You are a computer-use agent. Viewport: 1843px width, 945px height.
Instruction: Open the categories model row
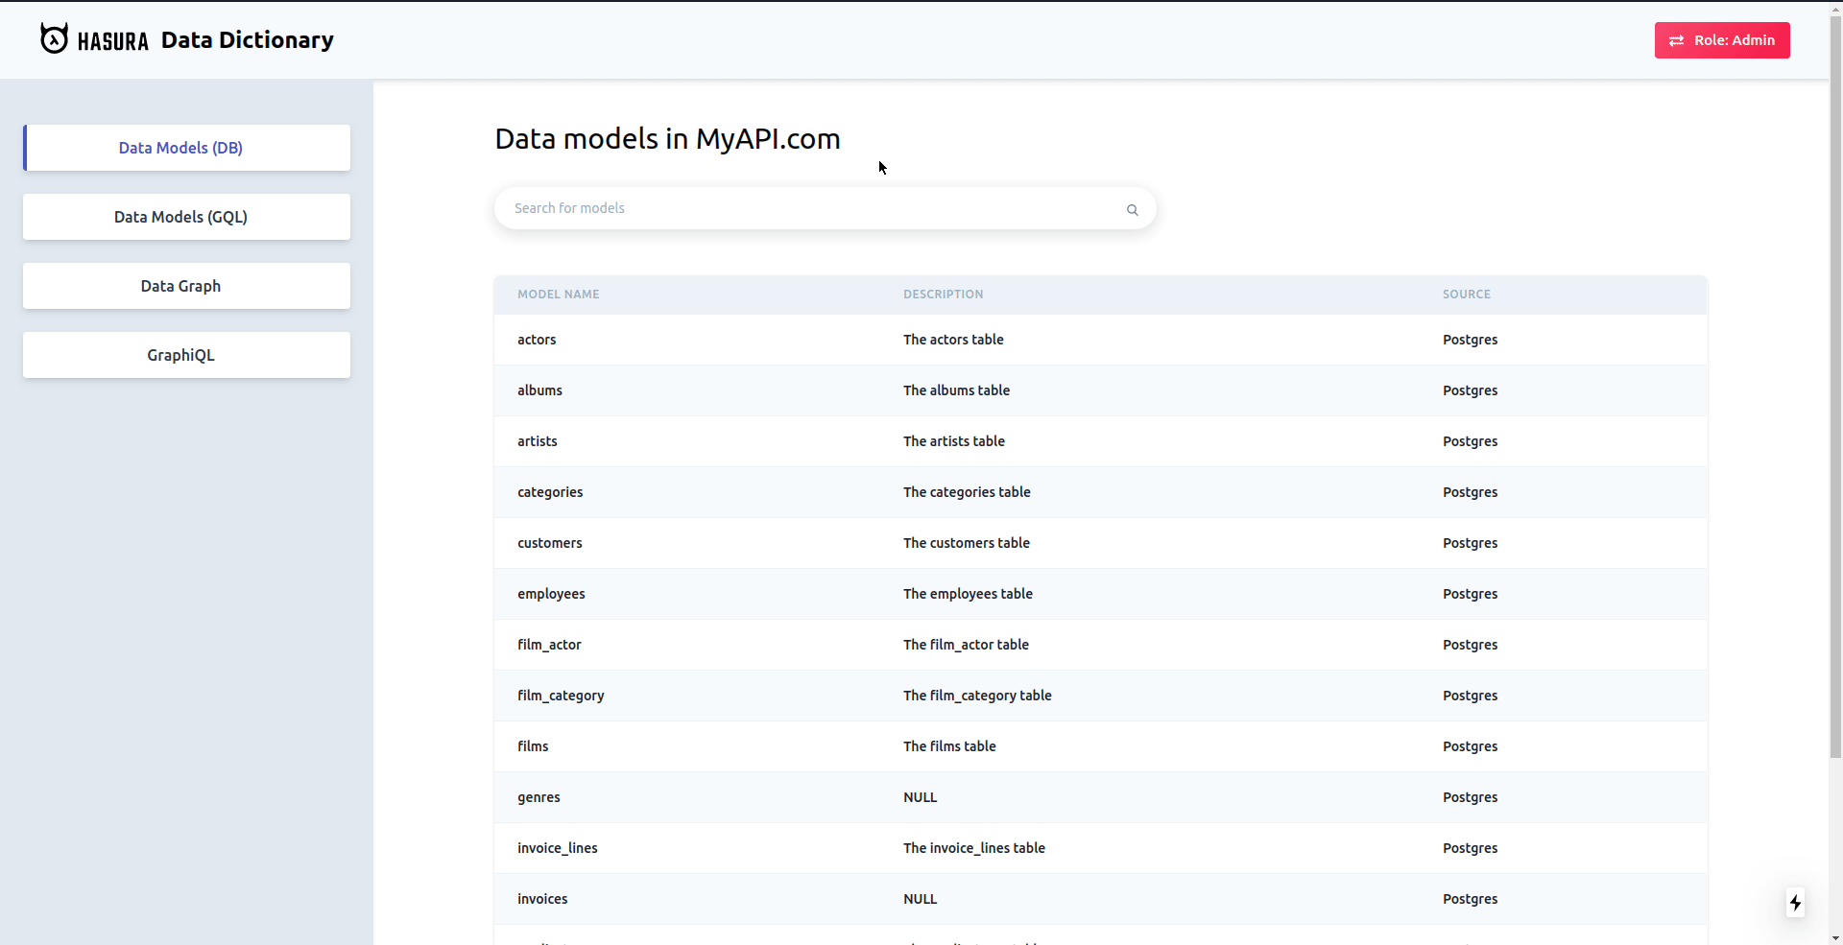tap(1100, 492)
